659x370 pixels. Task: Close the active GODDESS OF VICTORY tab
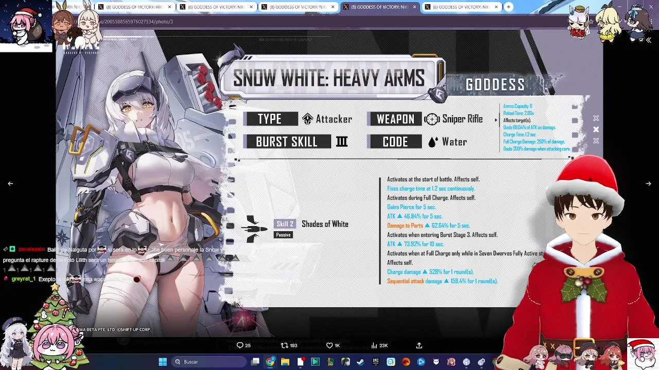(x=414, y=7)
